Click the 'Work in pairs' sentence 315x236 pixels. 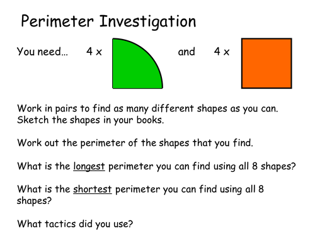(x=147, y=109)
